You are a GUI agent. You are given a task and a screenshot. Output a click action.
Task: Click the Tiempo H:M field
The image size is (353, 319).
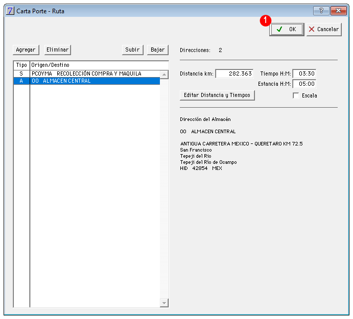pos(304,73)
